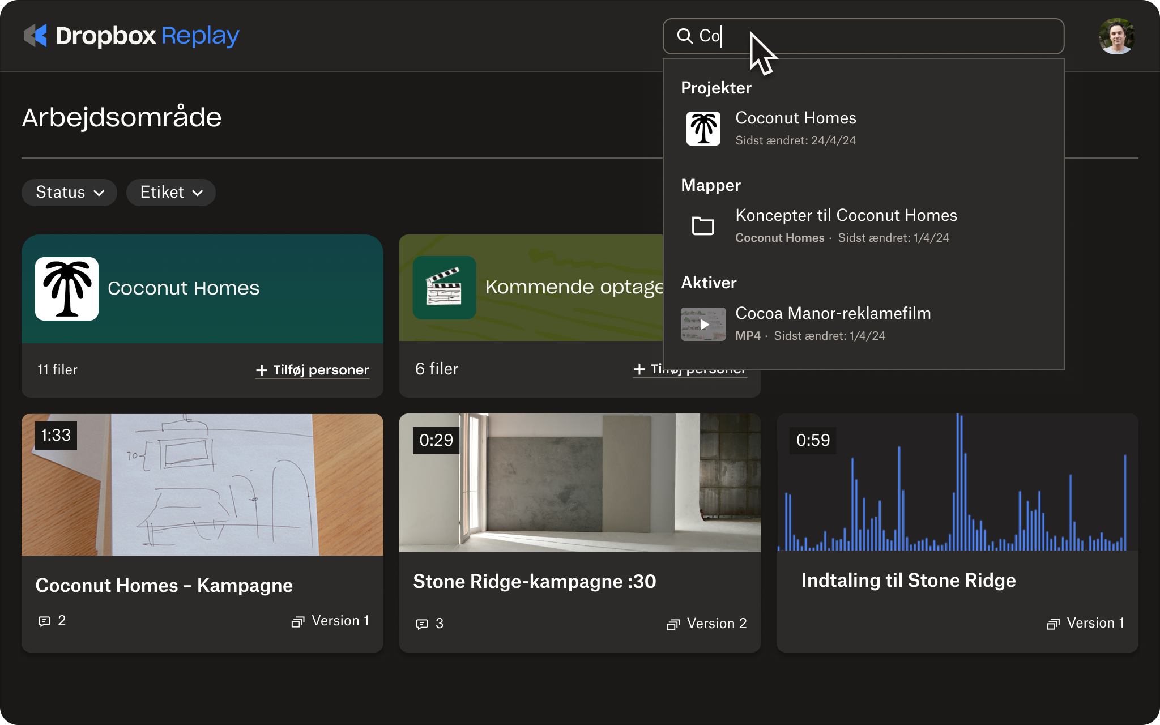Image resolution: width=1160 pixels, height=725 pixels.
Task: Click the Arbejdsområde heading
Action: (122, 117)
